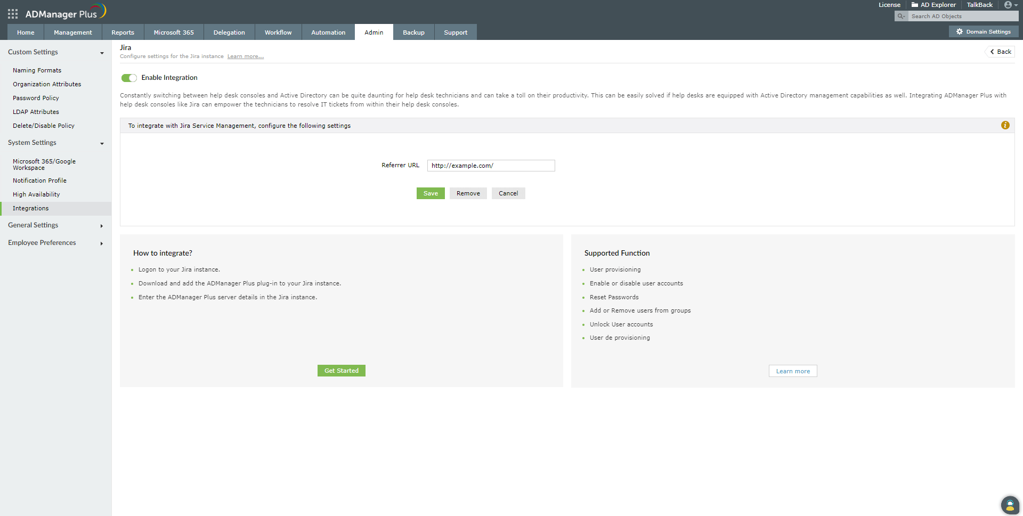
Task: Open the user account icon top right
Action: (x=1009, y=5)
